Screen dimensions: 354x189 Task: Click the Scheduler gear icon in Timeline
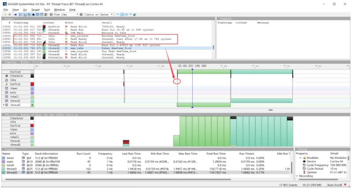pos(7,76)
